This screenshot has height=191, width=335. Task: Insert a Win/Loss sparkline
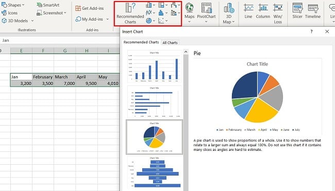click(278, 13)
